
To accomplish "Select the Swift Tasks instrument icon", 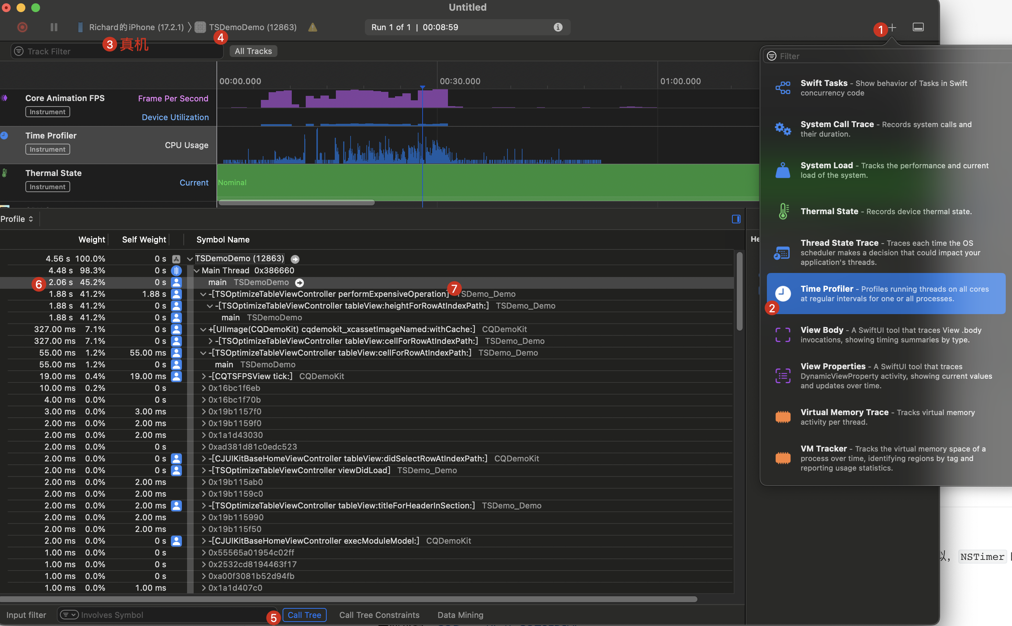I will [x=783, y=88].
